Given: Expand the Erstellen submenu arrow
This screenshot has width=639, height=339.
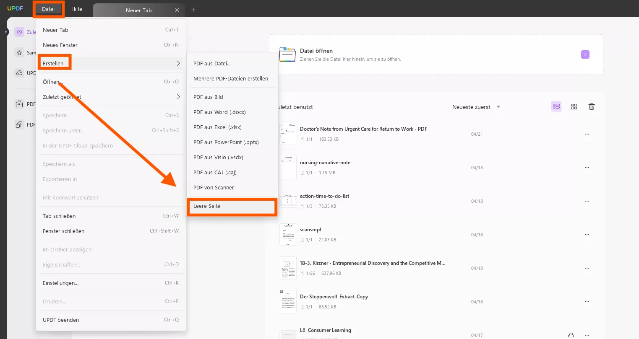Looking at the screenshot, I should point(178,63).
